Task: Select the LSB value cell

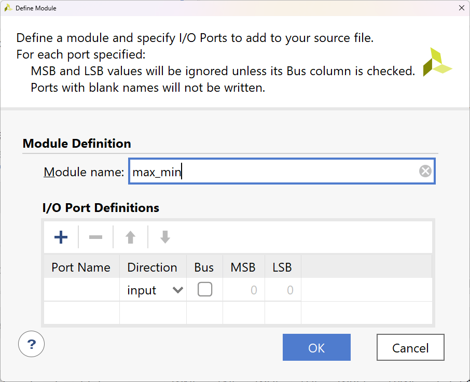Action: [283, 290]
